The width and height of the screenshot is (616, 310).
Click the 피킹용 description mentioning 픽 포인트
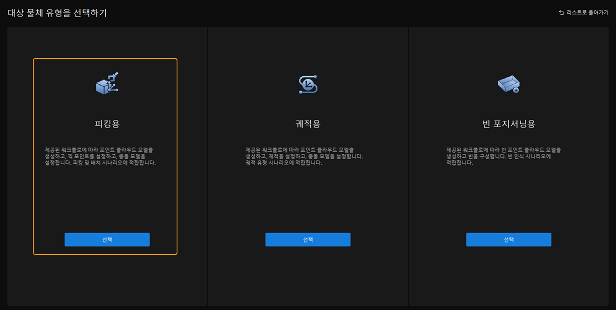[101, 156]
